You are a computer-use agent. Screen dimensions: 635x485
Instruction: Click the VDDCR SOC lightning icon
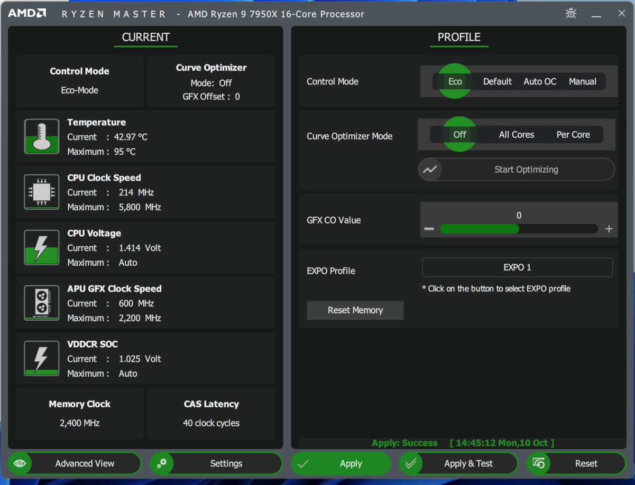point(41,358)
